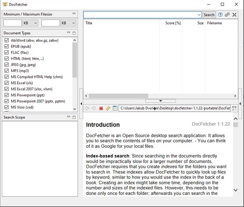Sort results by Score [%] column
The width and height of the screenshot is (244, 207).
click(171, 23)
